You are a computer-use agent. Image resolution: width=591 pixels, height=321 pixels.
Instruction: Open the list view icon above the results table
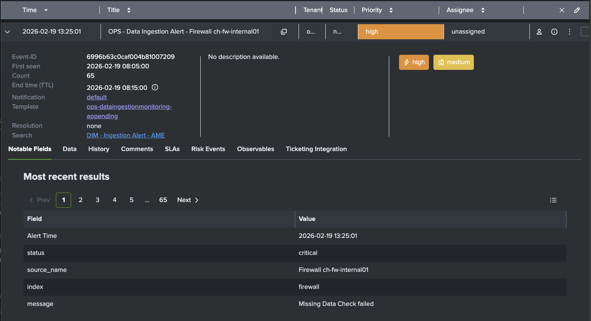click(553, 200)
